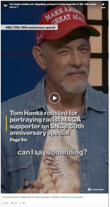Play the video with the center play button
Viewport: 110px width, 207px height.
pyautogui.click(x=55, y=98)
